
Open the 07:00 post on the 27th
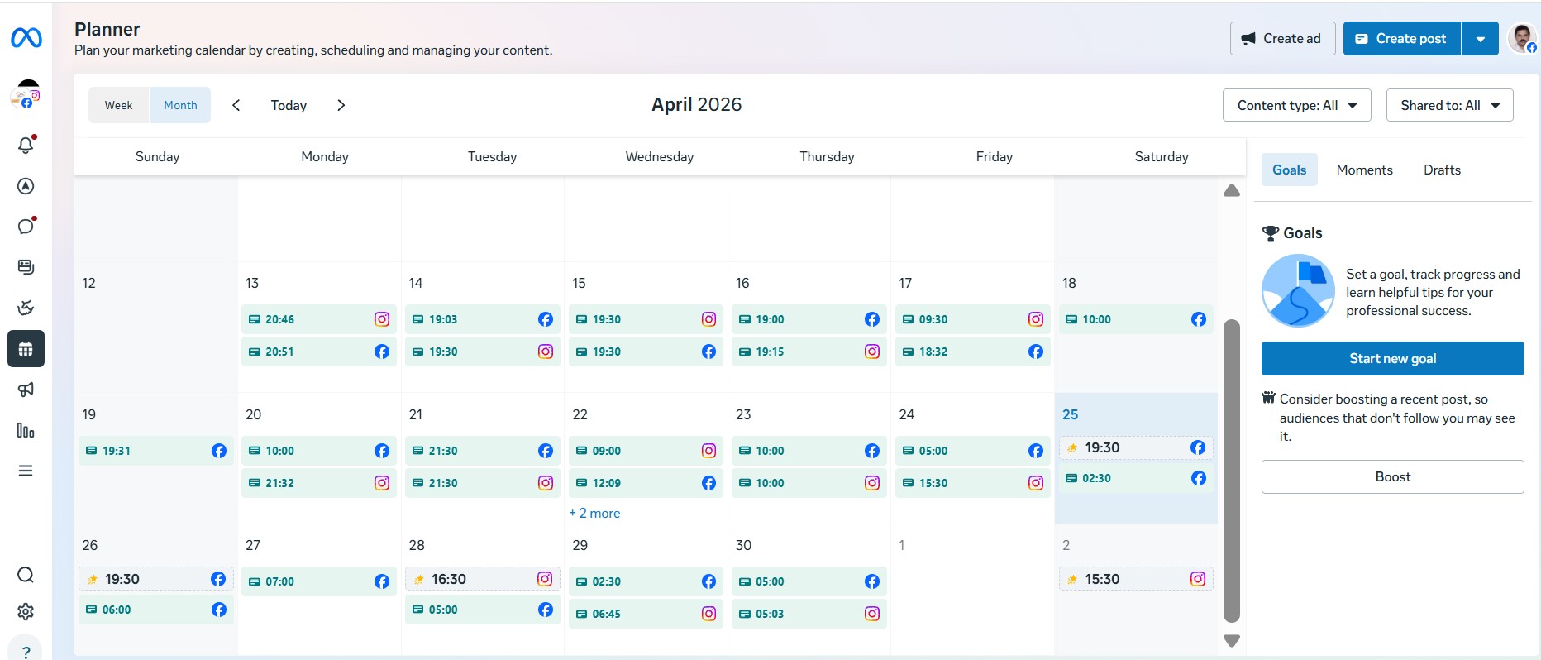pos(319,581)
